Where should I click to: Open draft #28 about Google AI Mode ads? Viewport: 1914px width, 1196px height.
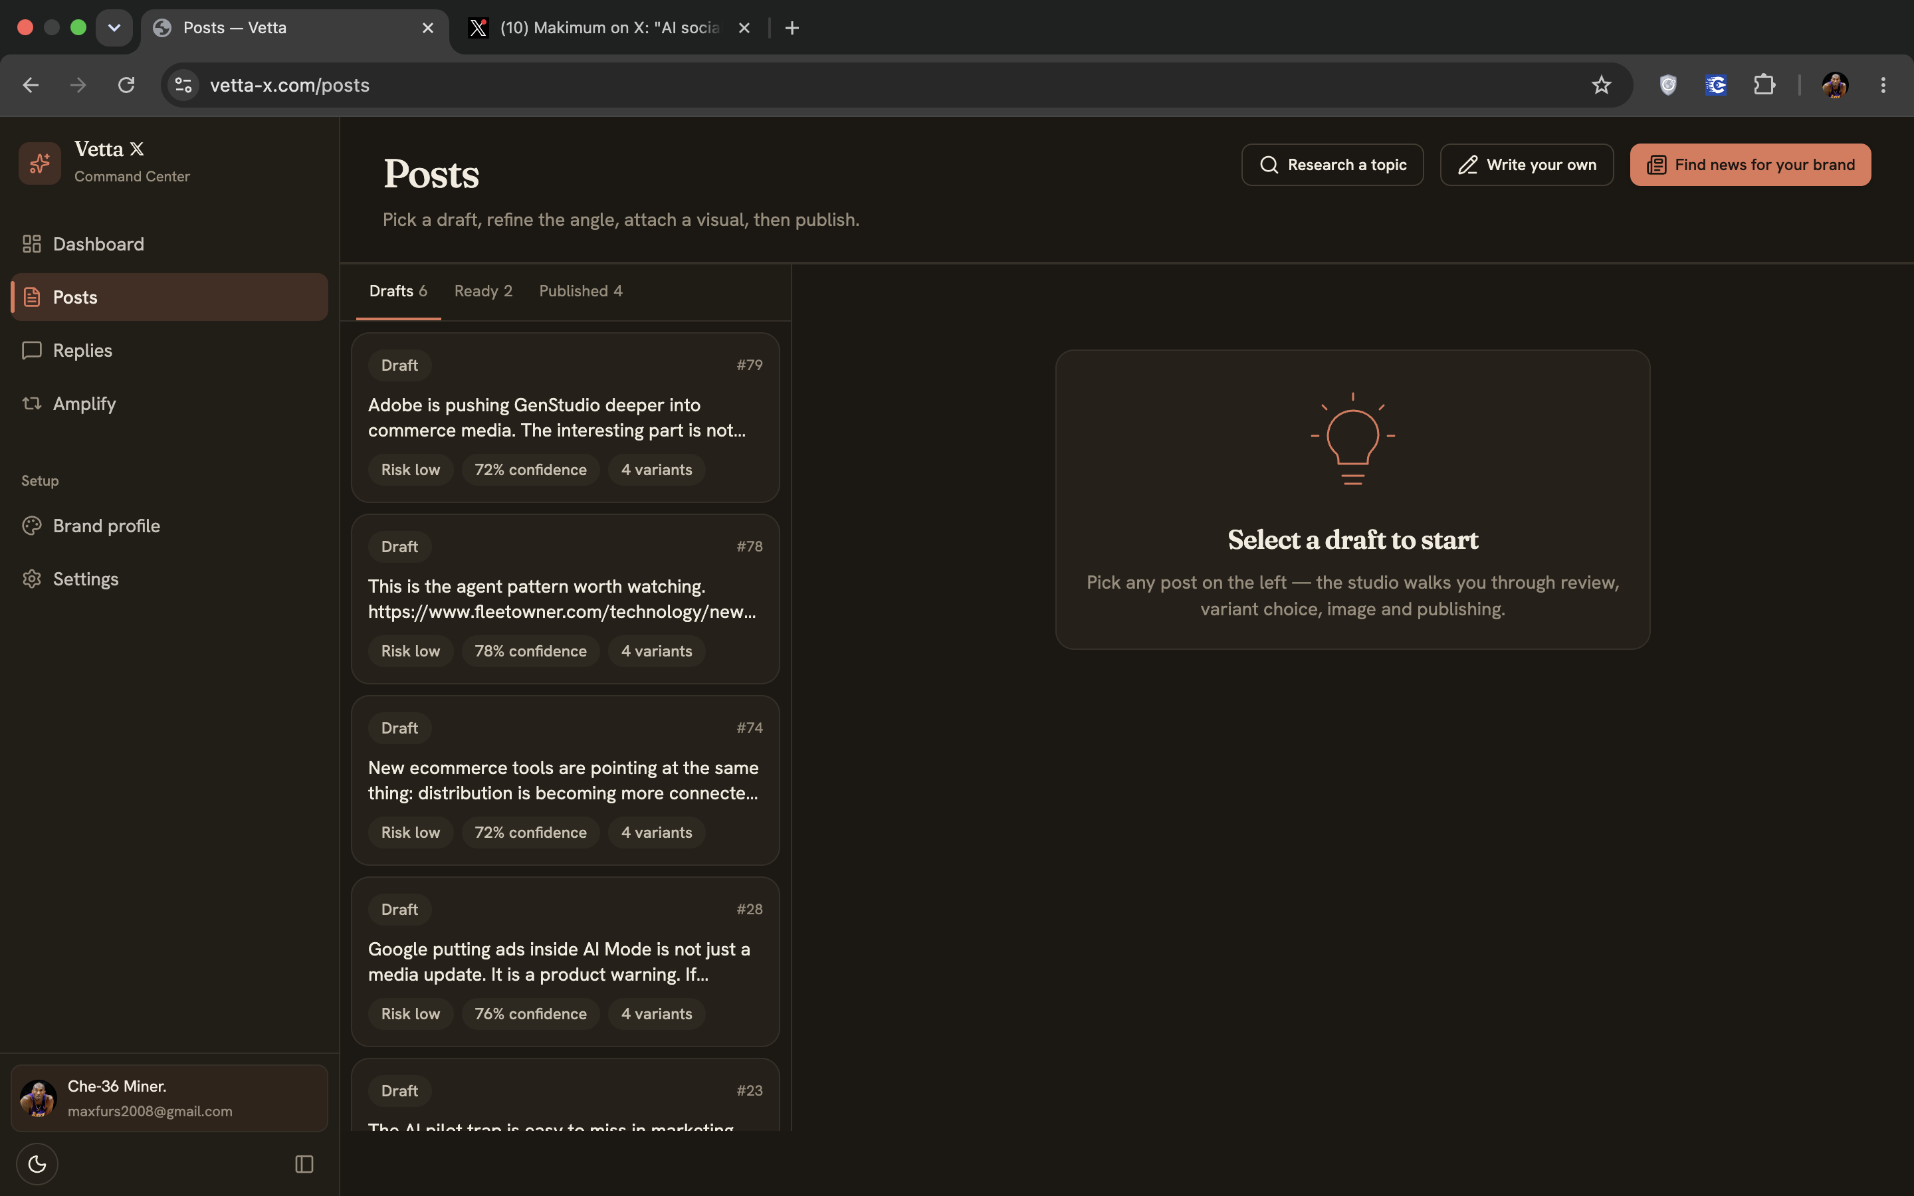pyautogui.click(x=565, y=961)
